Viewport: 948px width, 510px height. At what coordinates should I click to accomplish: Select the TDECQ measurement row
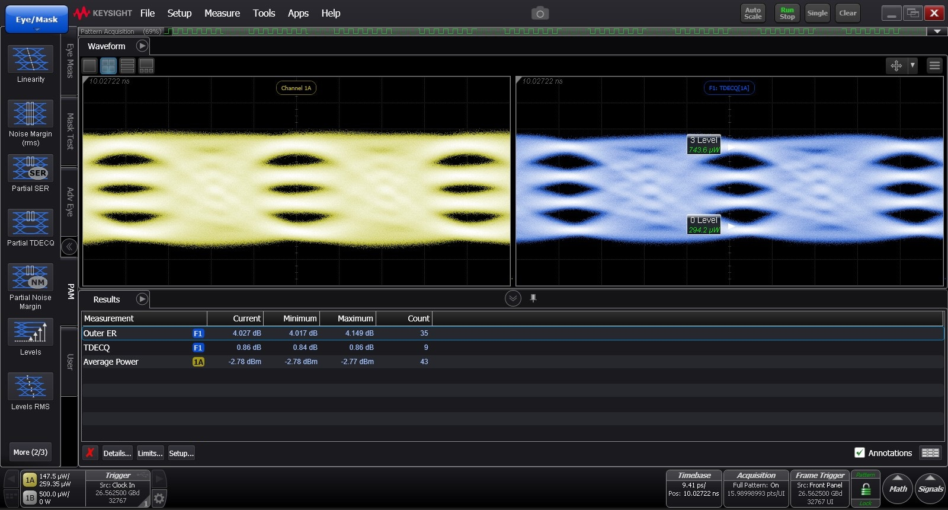(x=513, y=348)
